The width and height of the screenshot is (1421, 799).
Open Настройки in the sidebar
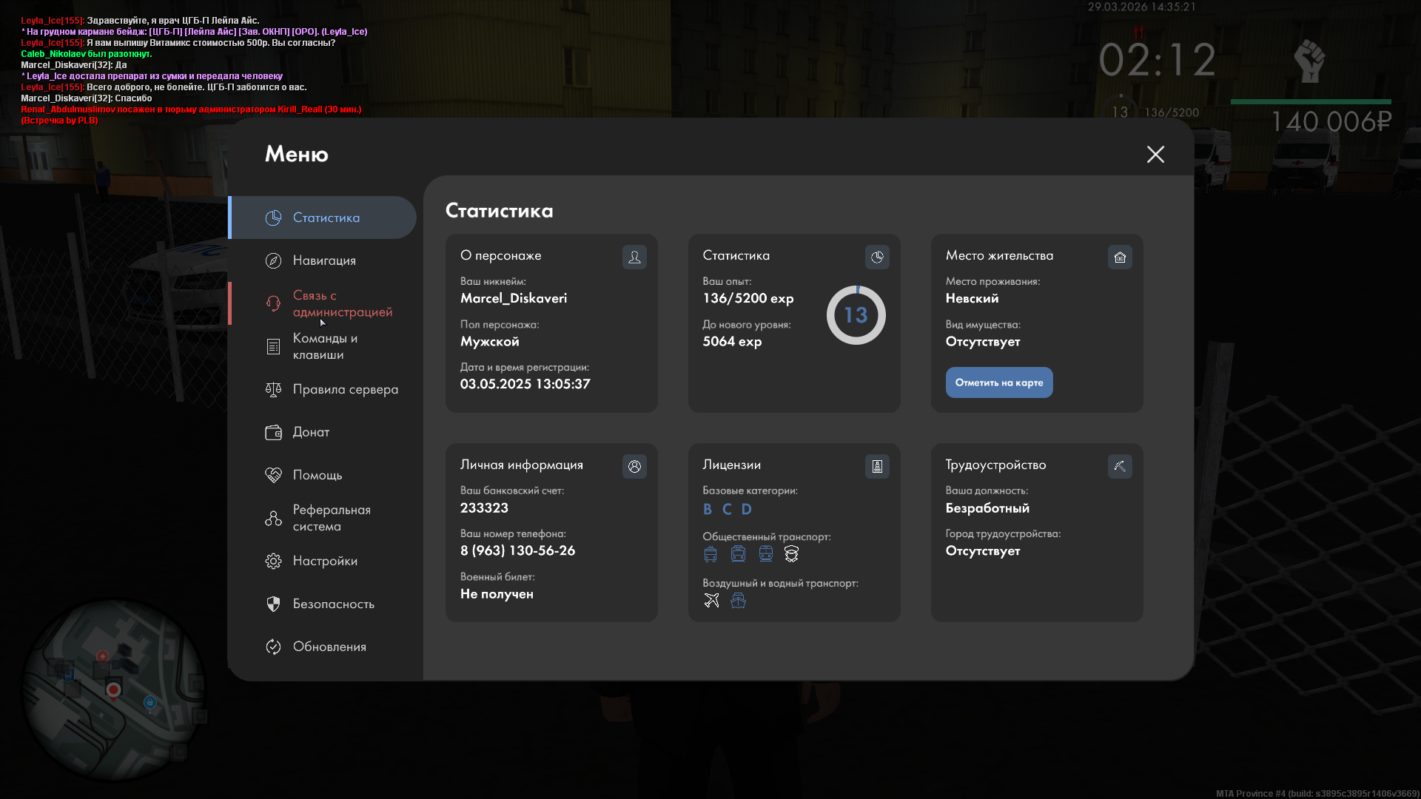(x=325, y=561)
